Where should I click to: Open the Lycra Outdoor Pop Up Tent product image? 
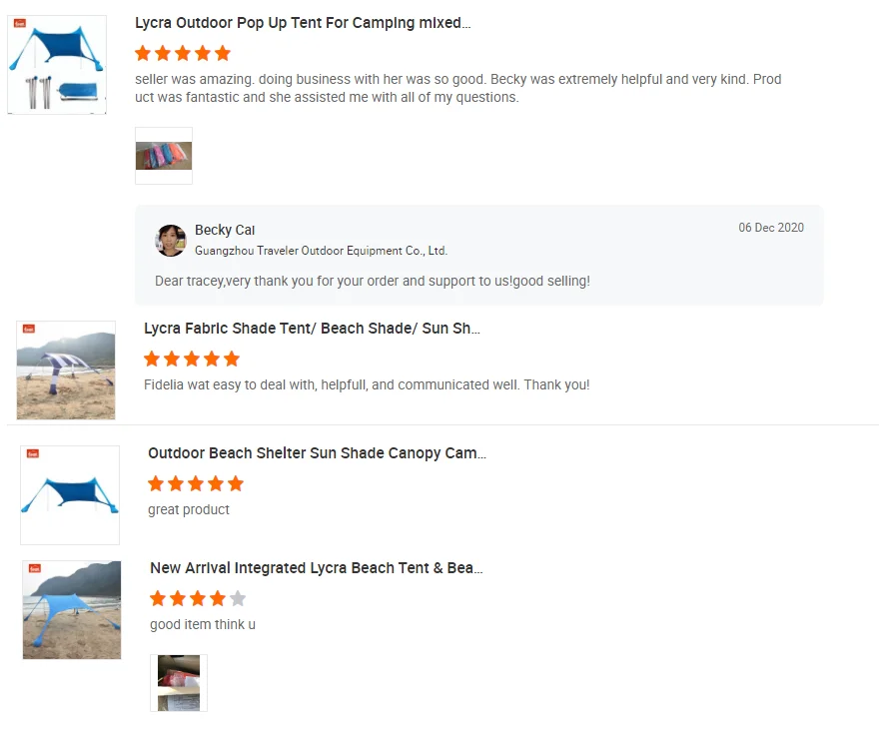point(57,65)
